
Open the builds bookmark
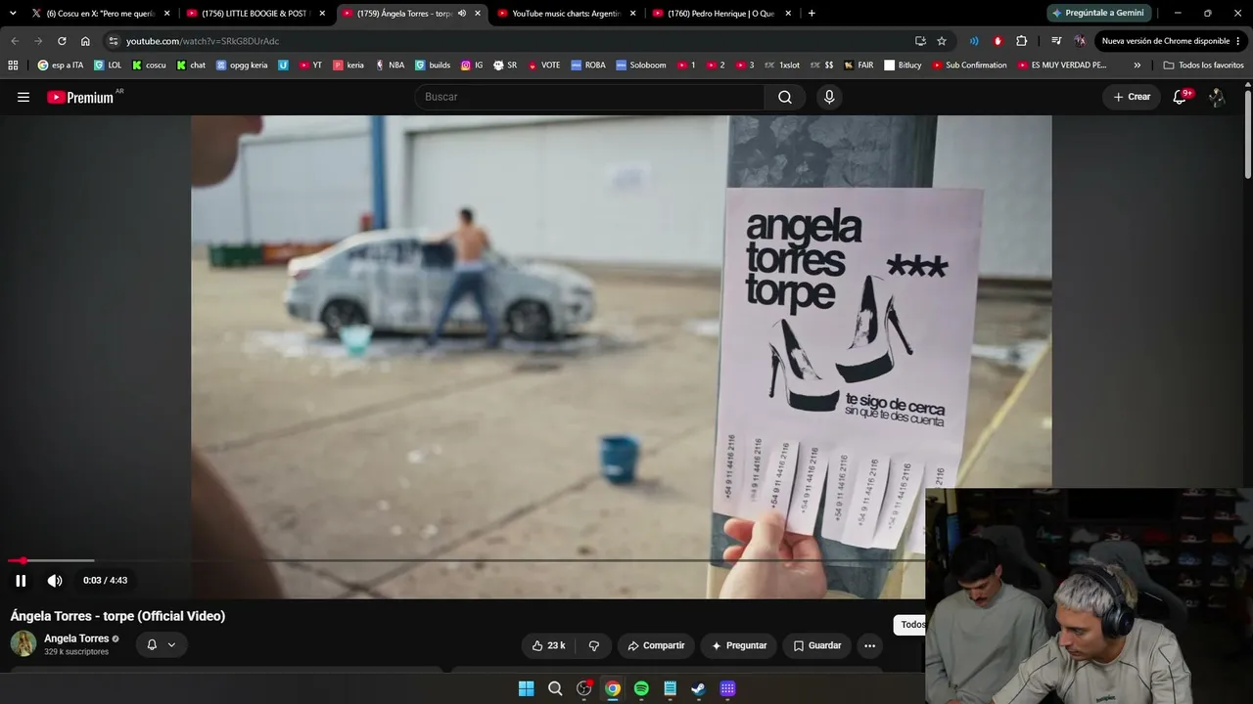[x=433, y=66]
